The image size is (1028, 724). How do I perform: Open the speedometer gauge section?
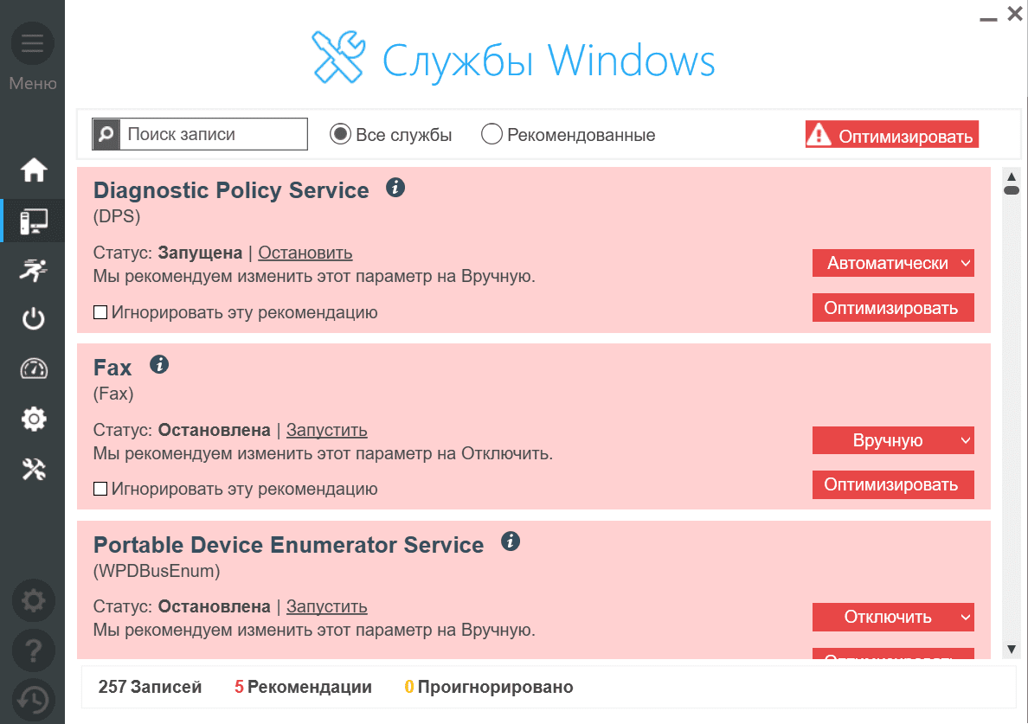coord(34,368)
